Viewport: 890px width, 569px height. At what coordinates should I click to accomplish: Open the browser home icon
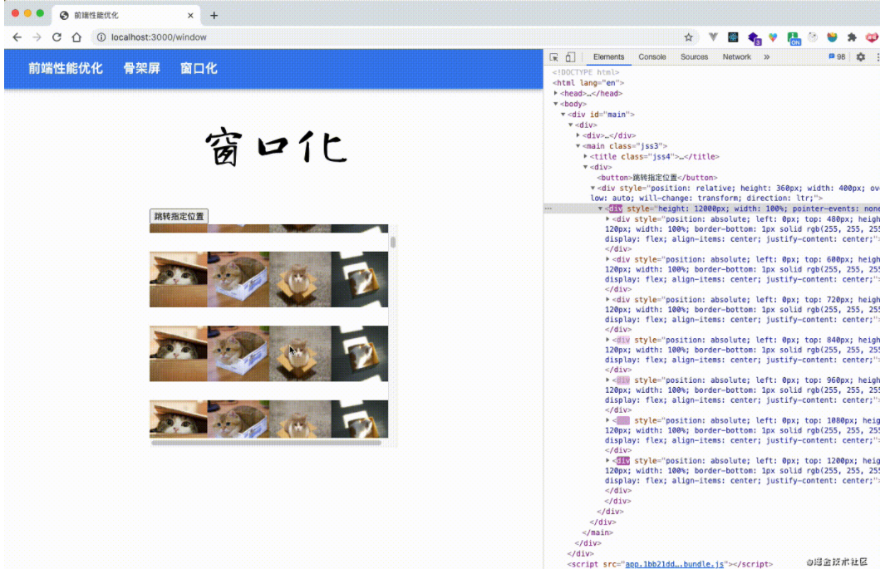tap(76, 37)
